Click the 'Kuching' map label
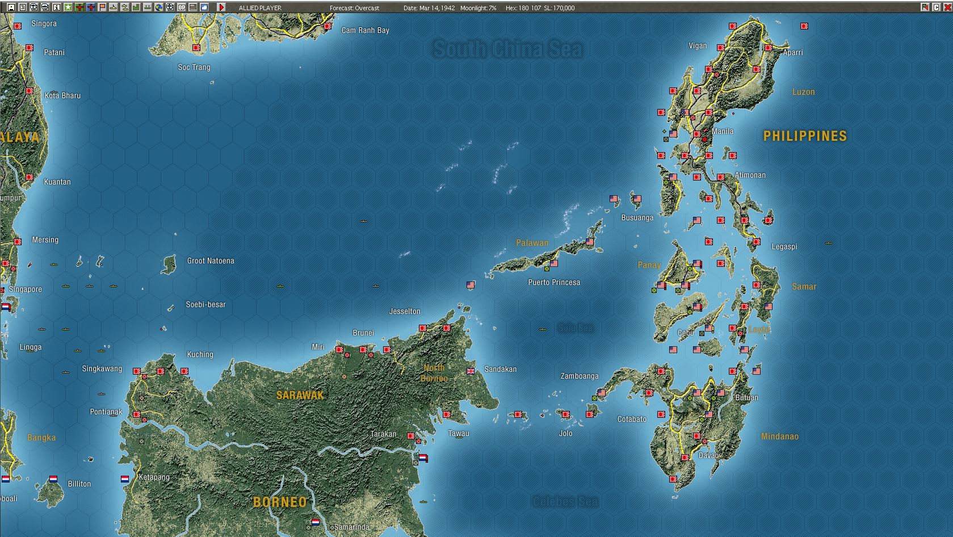The width and height of the screenshot is (953, 537). click(200, 354)
